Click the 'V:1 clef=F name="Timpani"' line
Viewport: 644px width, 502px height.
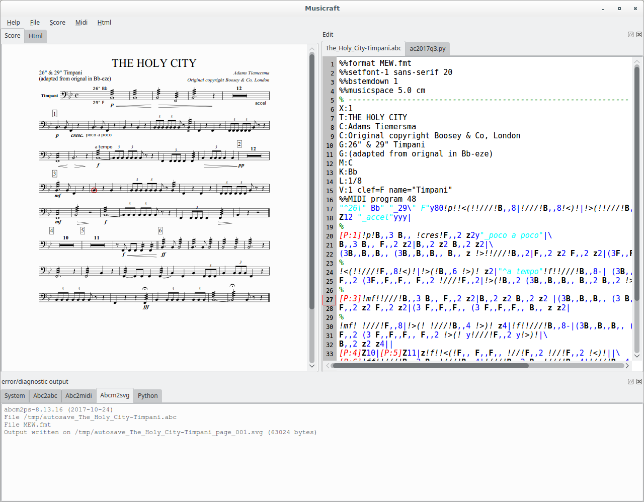coord(395,190)
